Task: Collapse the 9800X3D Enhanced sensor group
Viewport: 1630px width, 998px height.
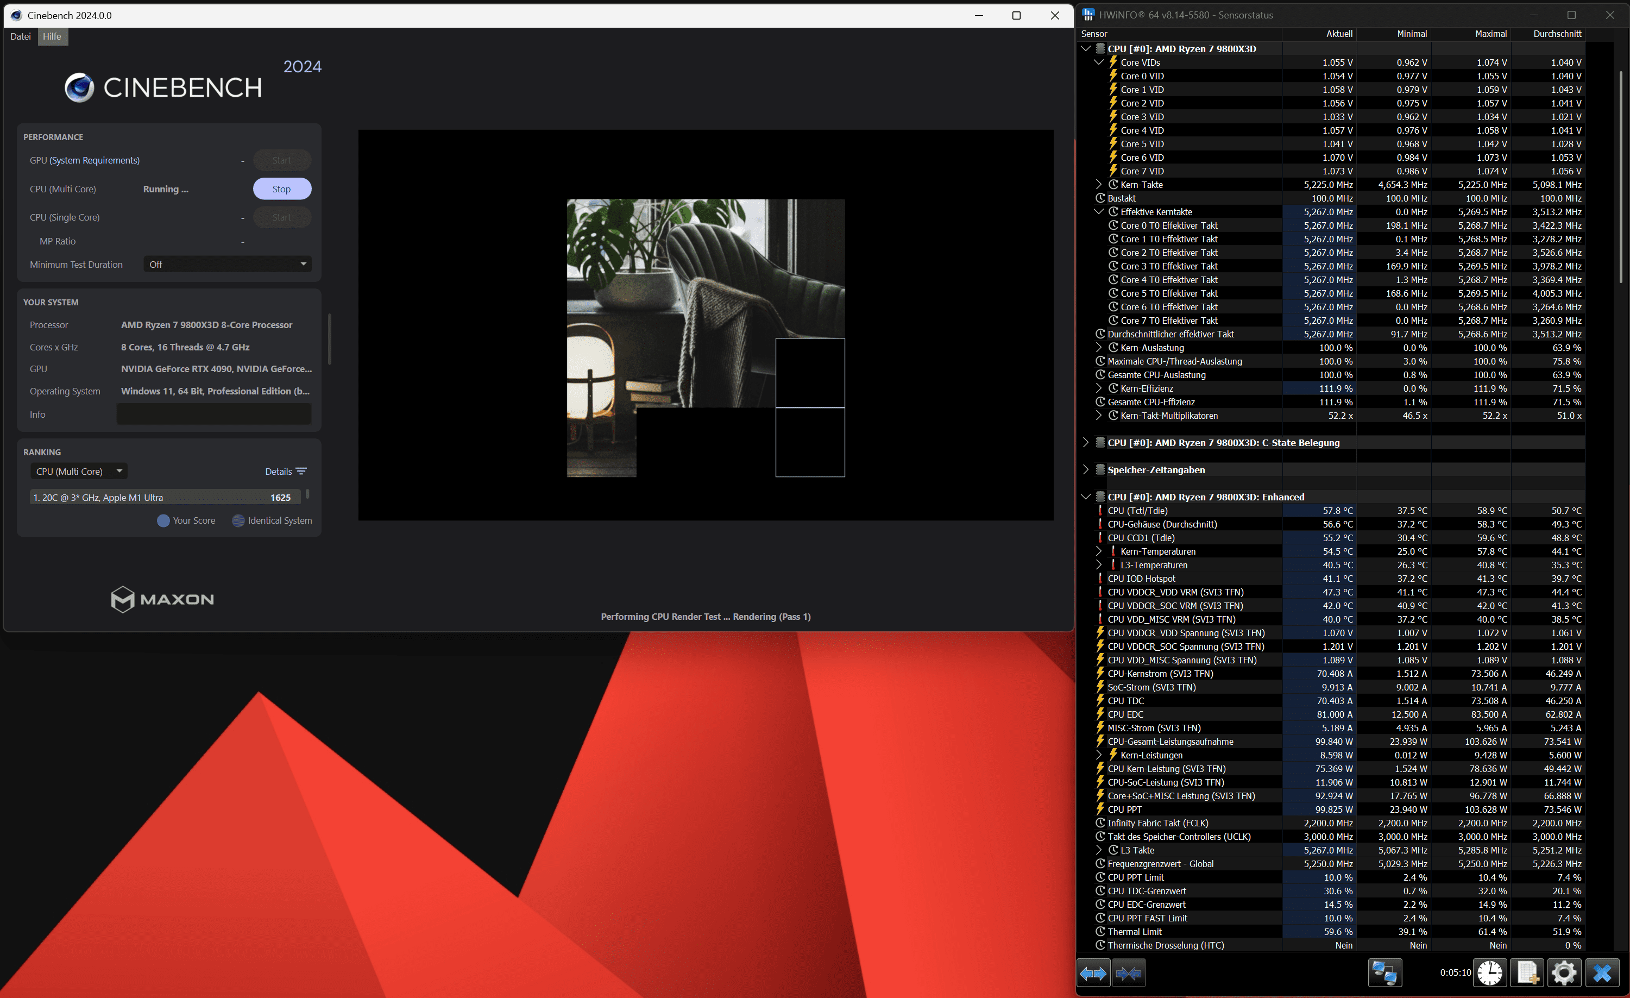Action: 1086,497
